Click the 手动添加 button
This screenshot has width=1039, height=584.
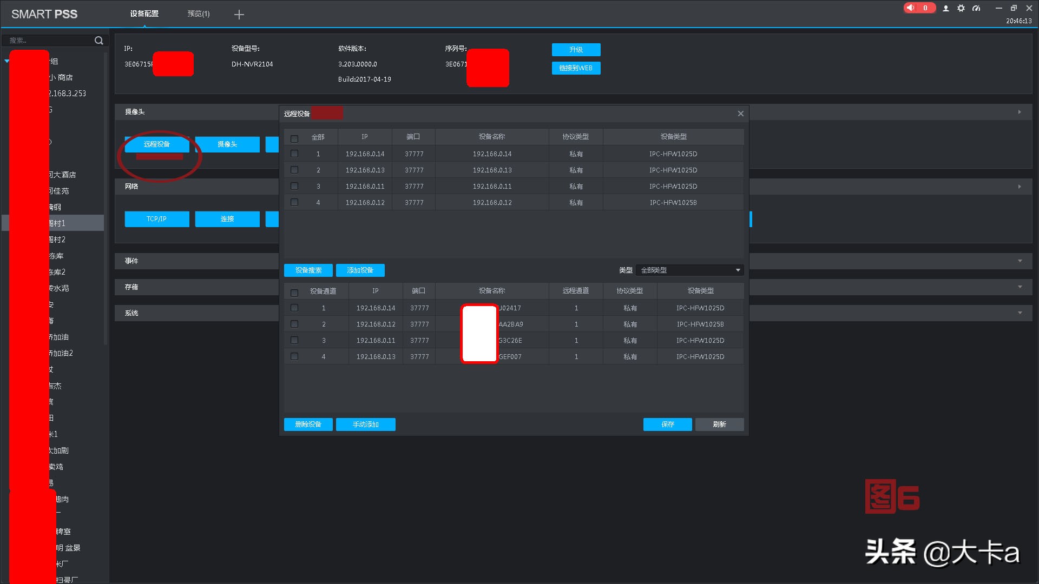click(365, 424)
